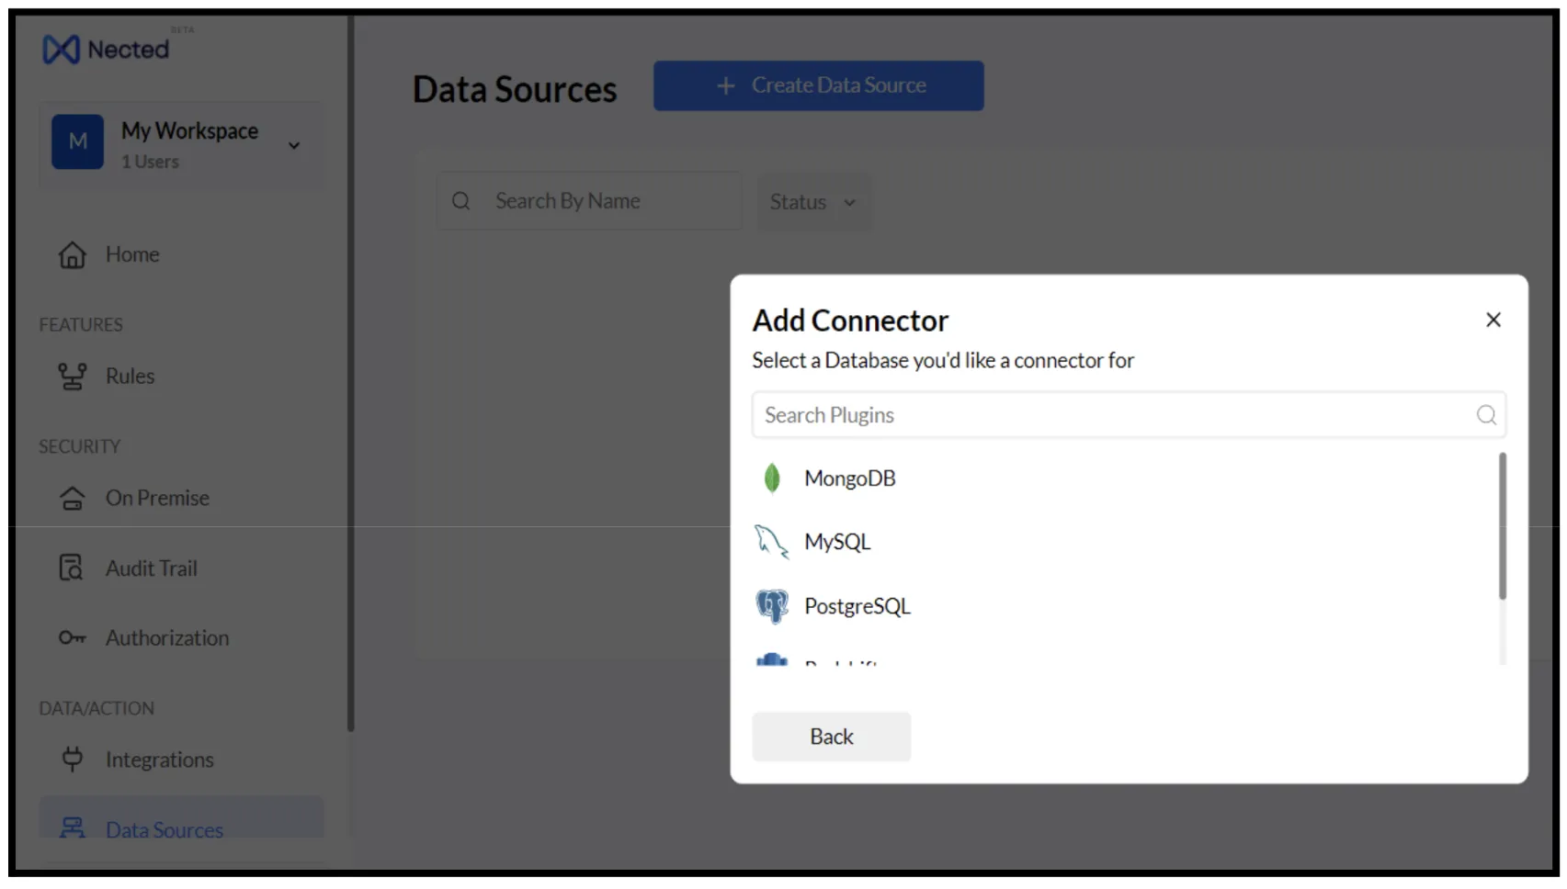Click the 1 Users workspace label
The width and height of the screenshot is (1567, 889).
coord(150,162)
